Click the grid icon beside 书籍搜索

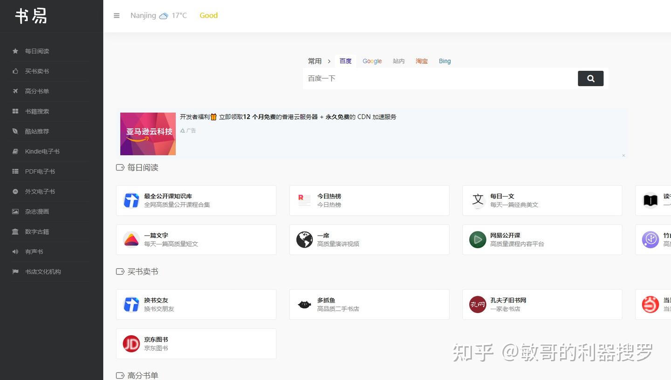pyautogui.click(x=15, y=111)
